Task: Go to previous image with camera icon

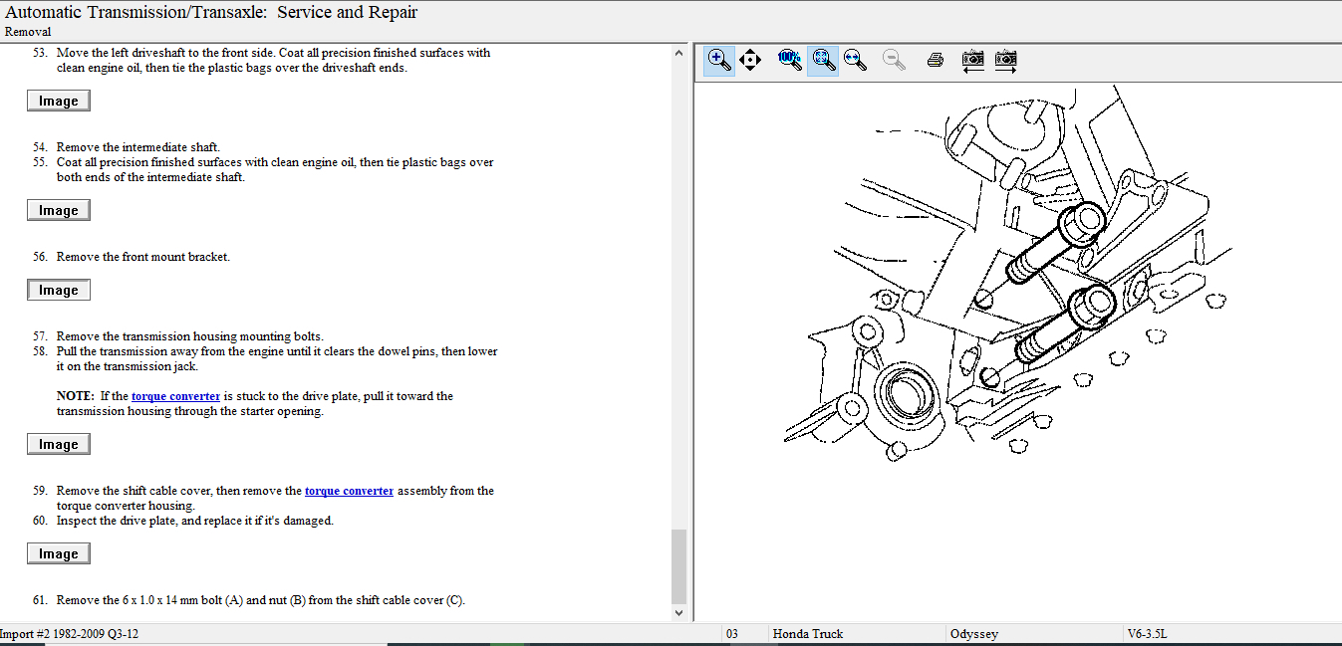Action: click(972, 60)
